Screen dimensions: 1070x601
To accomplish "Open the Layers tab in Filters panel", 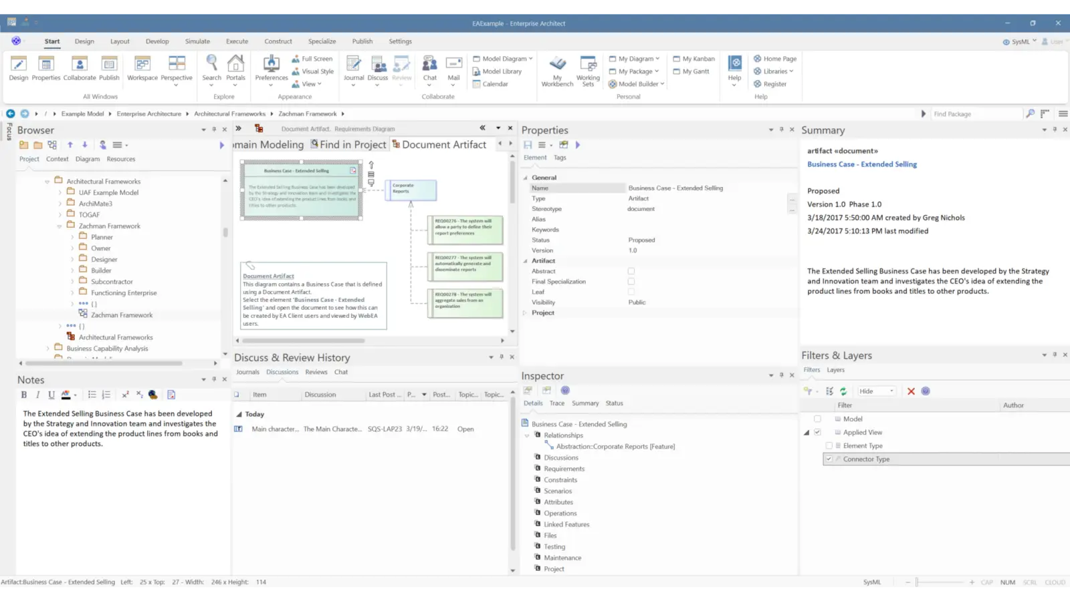I will click(835, 369).
